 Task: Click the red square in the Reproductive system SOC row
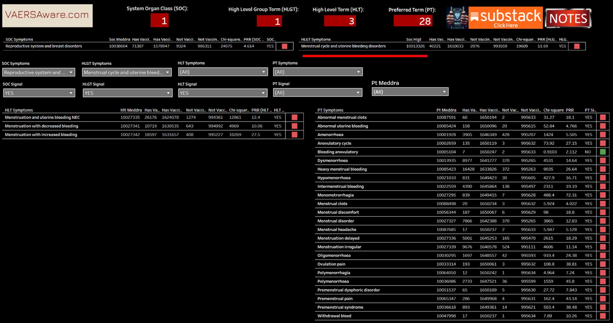click(284, 46)
